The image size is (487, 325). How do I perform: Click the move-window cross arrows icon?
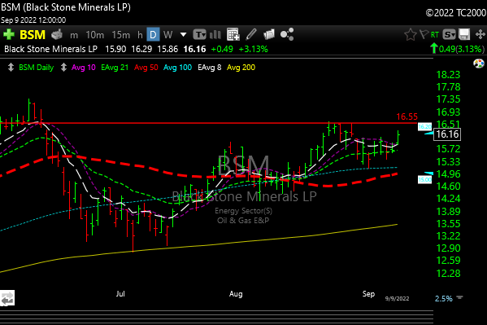pos(480,34)
